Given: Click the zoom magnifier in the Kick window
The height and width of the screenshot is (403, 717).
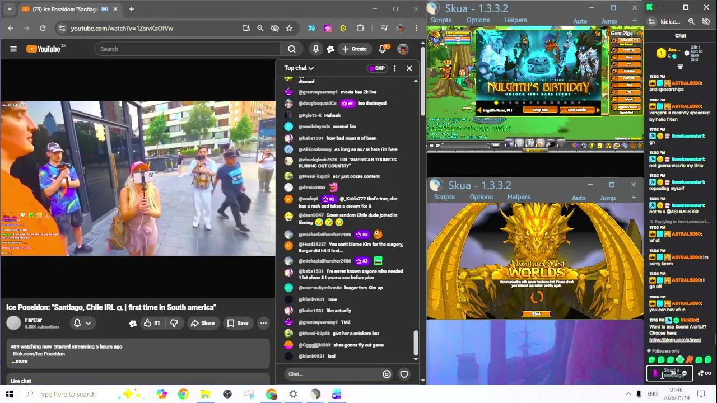Looking at the screenshot, I should 691,21.
